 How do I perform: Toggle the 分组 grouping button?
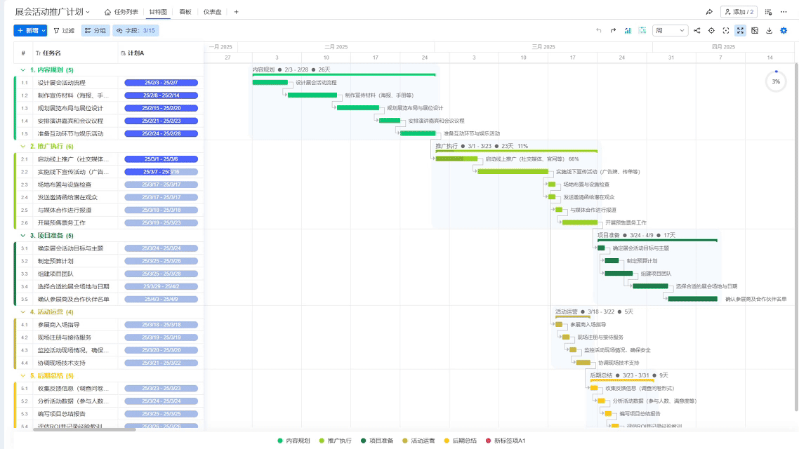click(x=95, y=31)
